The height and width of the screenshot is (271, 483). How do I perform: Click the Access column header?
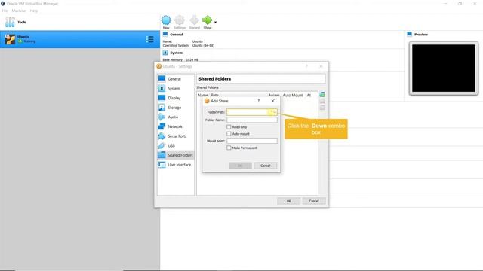click(x=274, y=96)
